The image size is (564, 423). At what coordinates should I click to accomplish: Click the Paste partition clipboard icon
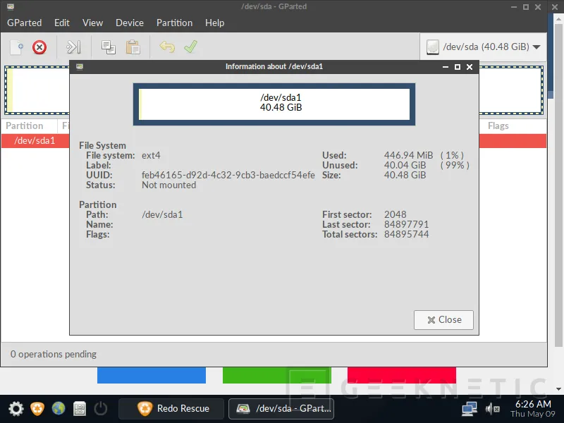[x=133, y=47]
